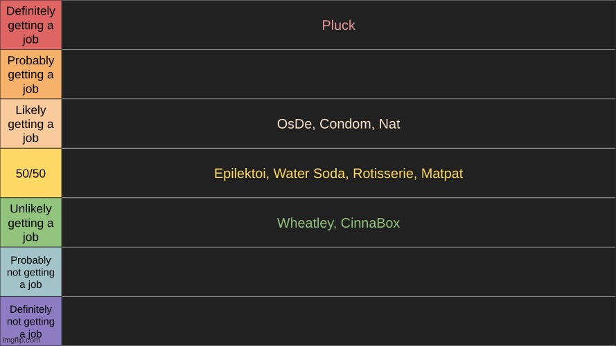Image resolution: width=616 pixels, height=346 pixels.
Task: Click the green "Unlikely getting a job" label
Action: [x=30, y=222]
